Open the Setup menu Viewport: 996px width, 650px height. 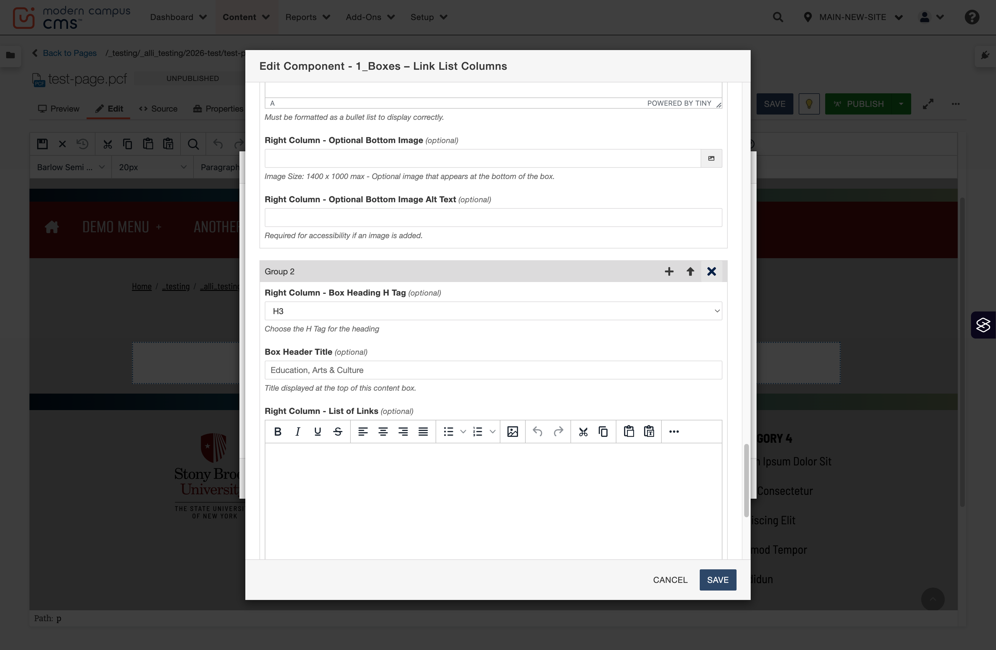pos(429,17)
